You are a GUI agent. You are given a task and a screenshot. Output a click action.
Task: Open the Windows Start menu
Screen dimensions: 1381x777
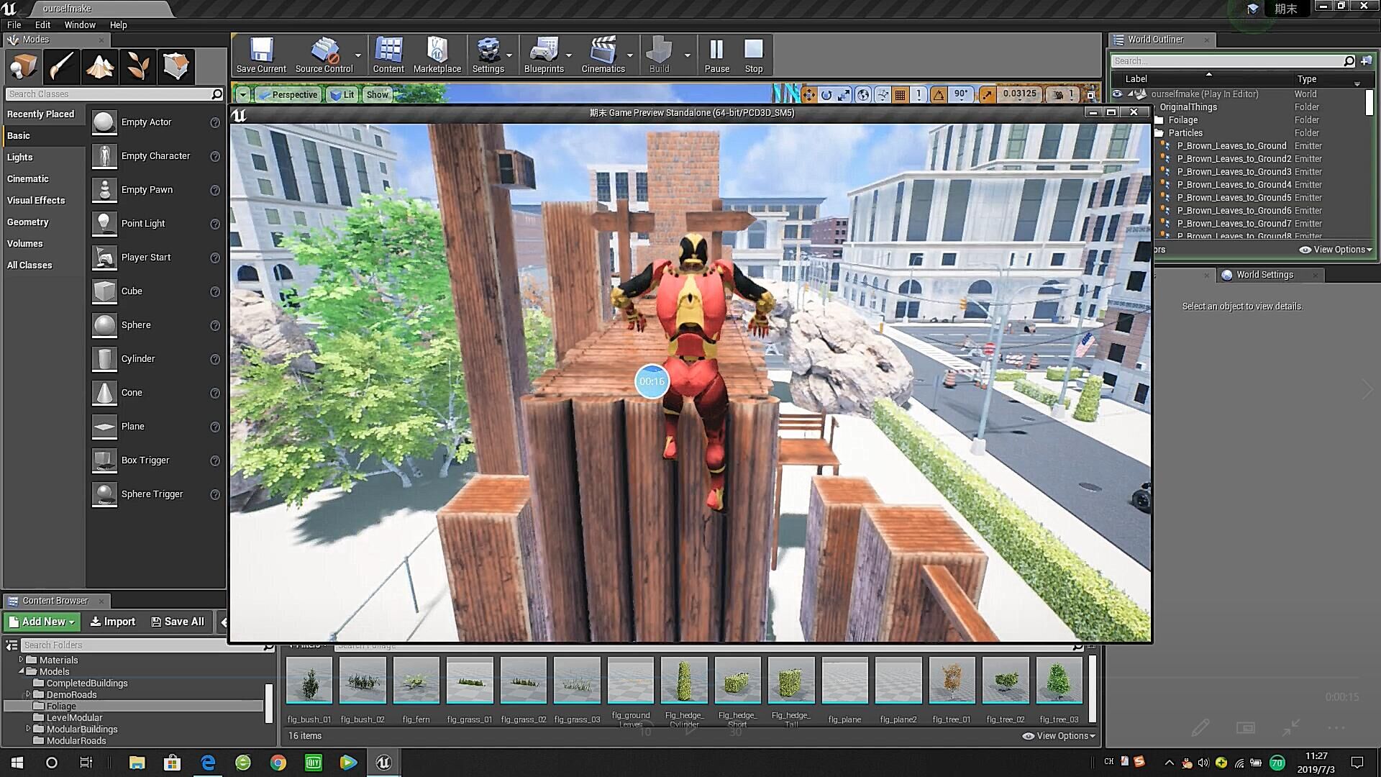tap(17, 763)
